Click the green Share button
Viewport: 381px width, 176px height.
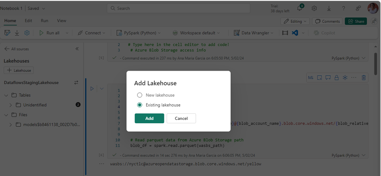[x=356, y=21]
